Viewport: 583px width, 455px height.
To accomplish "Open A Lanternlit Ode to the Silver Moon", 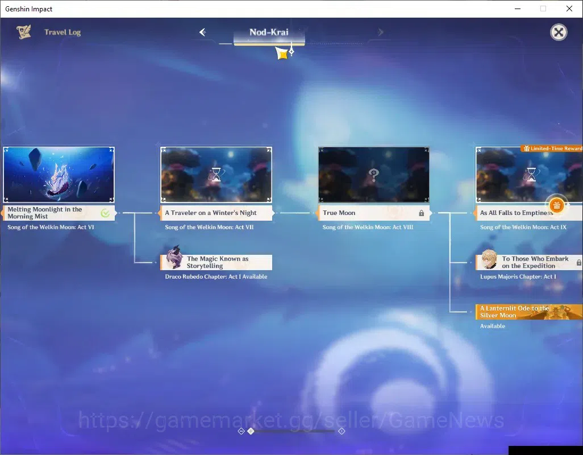I will 529,312.
